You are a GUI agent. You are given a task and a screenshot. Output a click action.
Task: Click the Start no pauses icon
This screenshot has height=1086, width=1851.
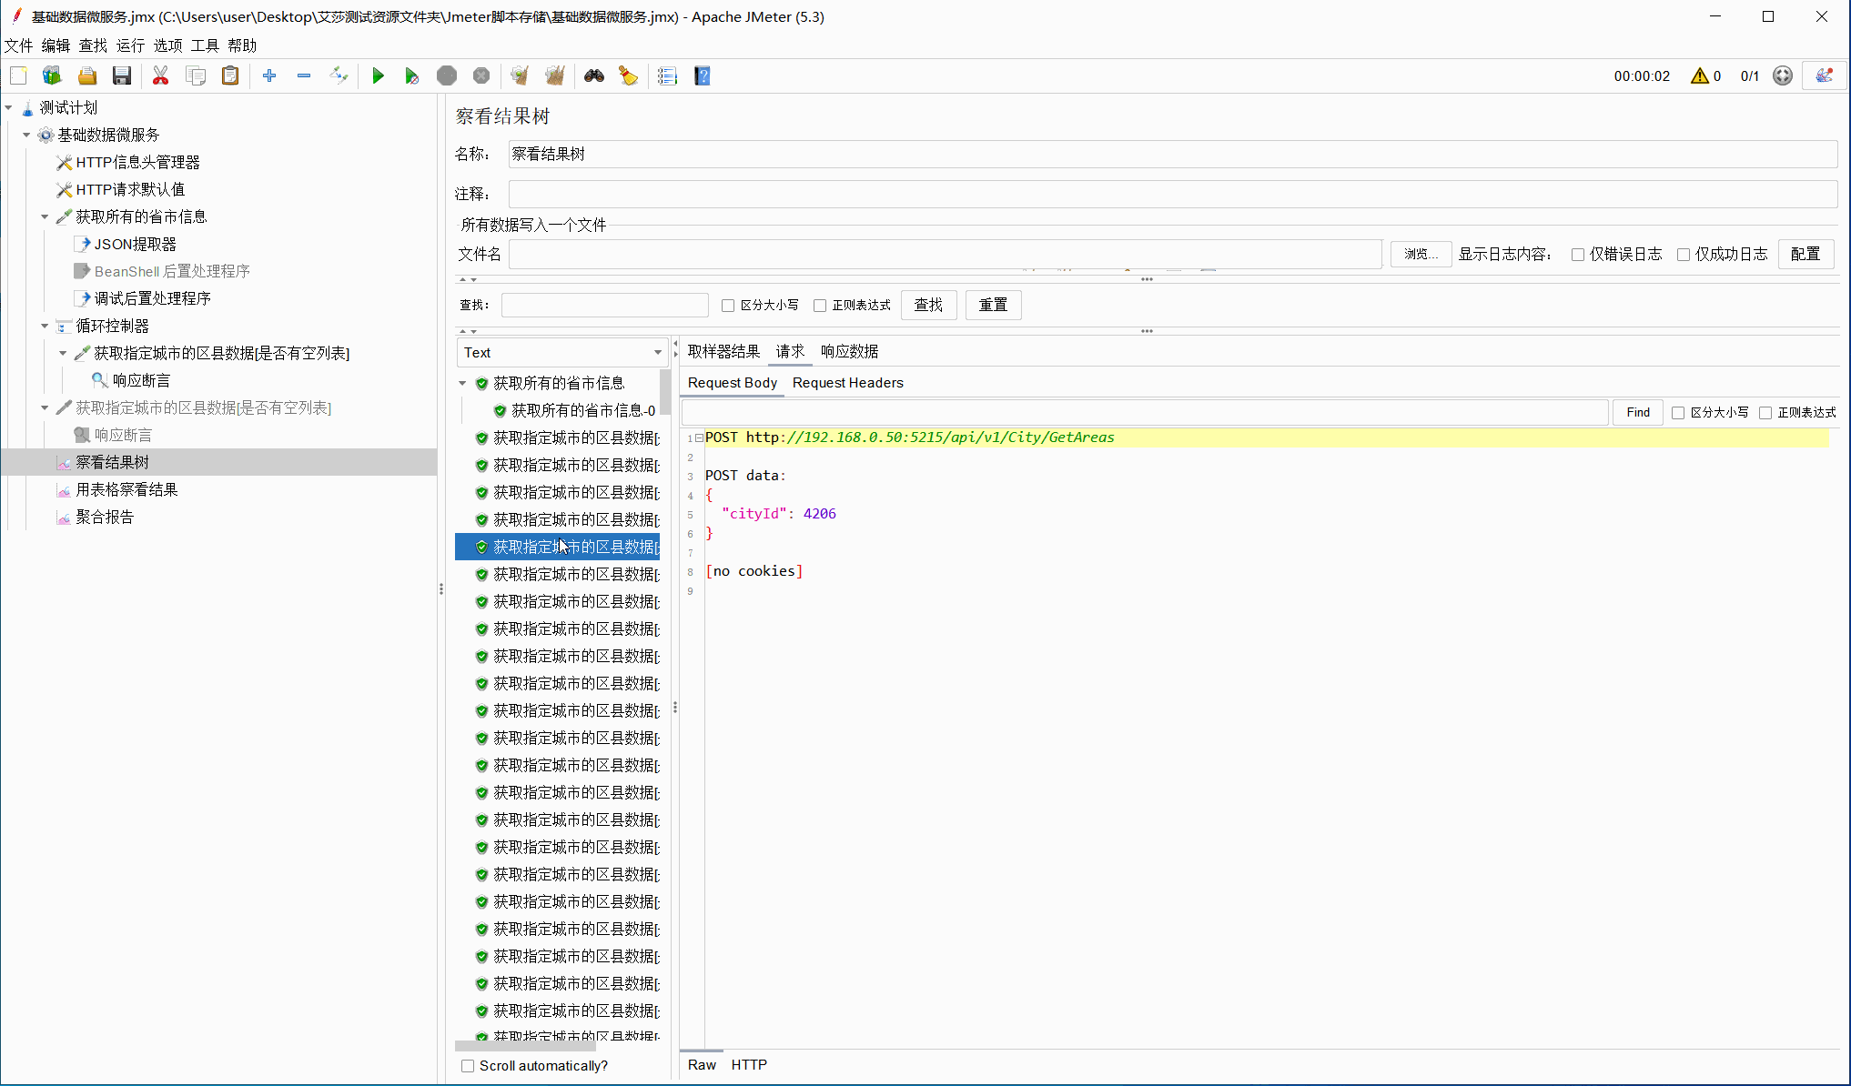click(x=411, y=76)
